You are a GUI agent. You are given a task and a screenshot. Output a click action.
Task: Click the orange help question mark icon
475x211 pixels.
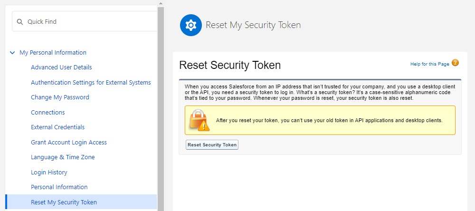[x=455, y=63]
